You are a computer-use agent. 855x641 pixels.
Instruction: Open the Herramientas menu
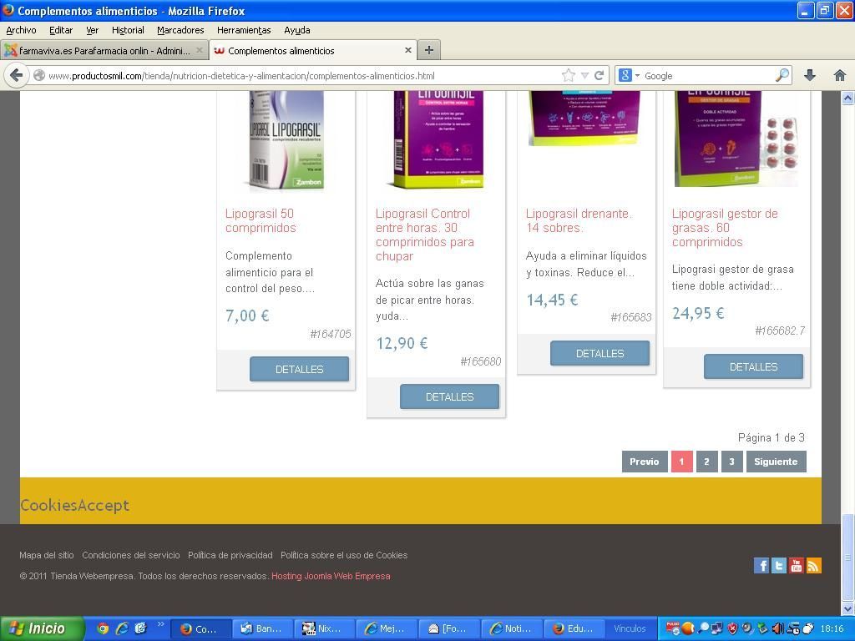[244, 30]
